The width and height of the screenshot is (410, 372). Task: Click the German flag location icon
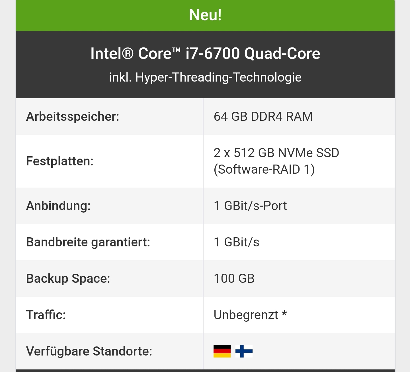222,351
